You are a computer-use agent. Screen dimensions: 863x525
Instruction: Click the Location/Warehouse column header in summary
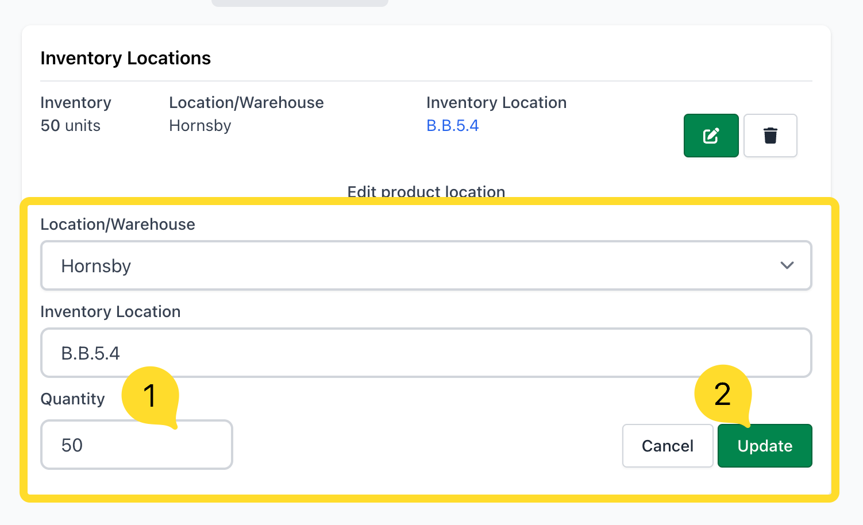coord(246,103)
